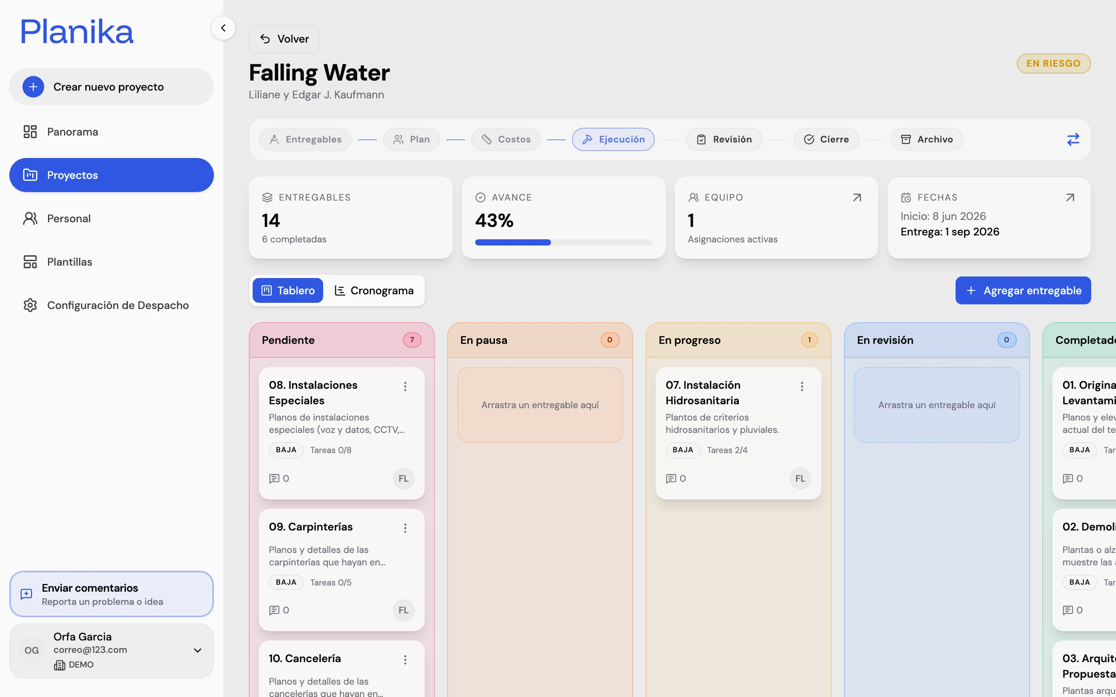Image resolution: width=1116 pixels, height=697 pixels.
Task: Click the Proyectos folder icon
Action: click(30, 175)
